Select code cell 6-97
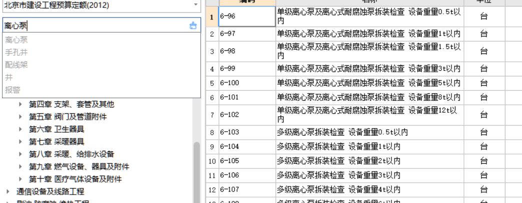 point(247,34)
